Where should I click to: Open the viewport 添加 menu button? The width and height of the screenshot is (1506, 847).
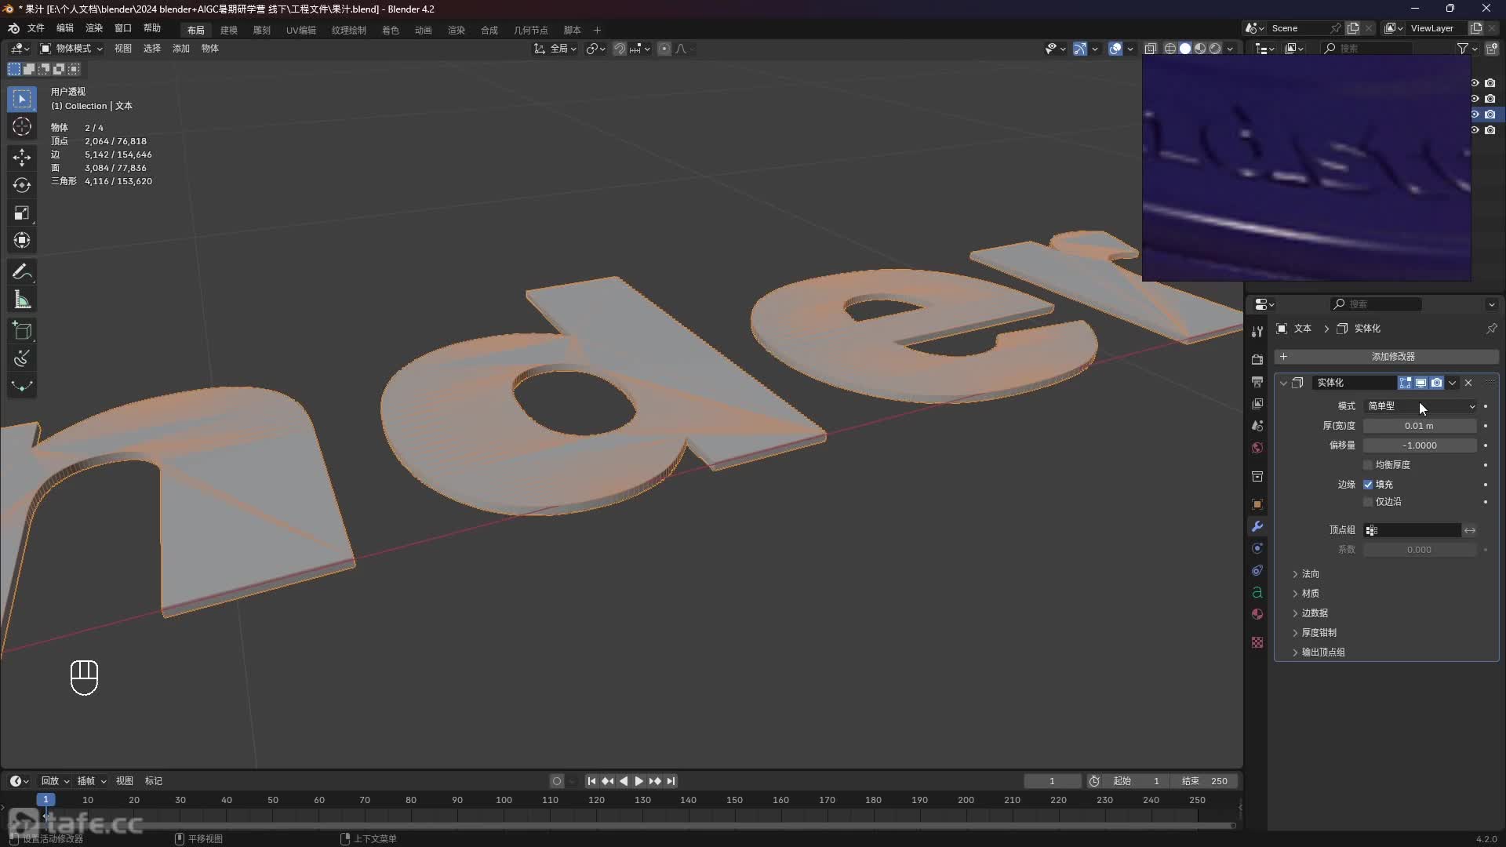181,49
